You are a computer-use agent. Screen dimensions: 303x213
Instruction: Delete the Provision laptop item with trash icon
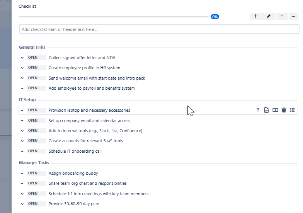click(x=284, y=110)
